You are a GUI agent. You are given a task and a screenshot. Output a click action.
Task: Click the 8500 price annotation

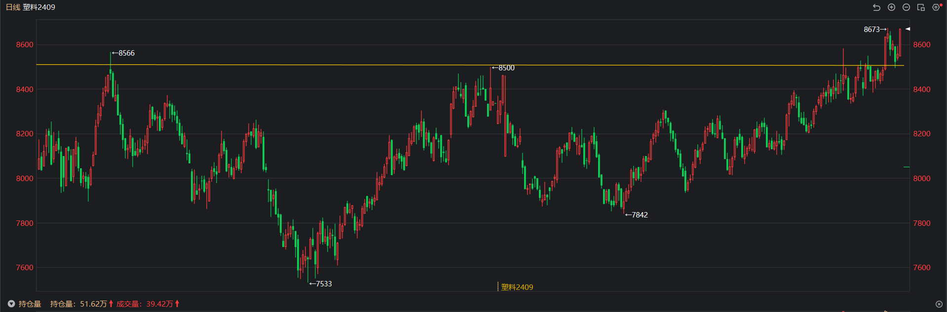pyautogui.click(x=503, y=68)
